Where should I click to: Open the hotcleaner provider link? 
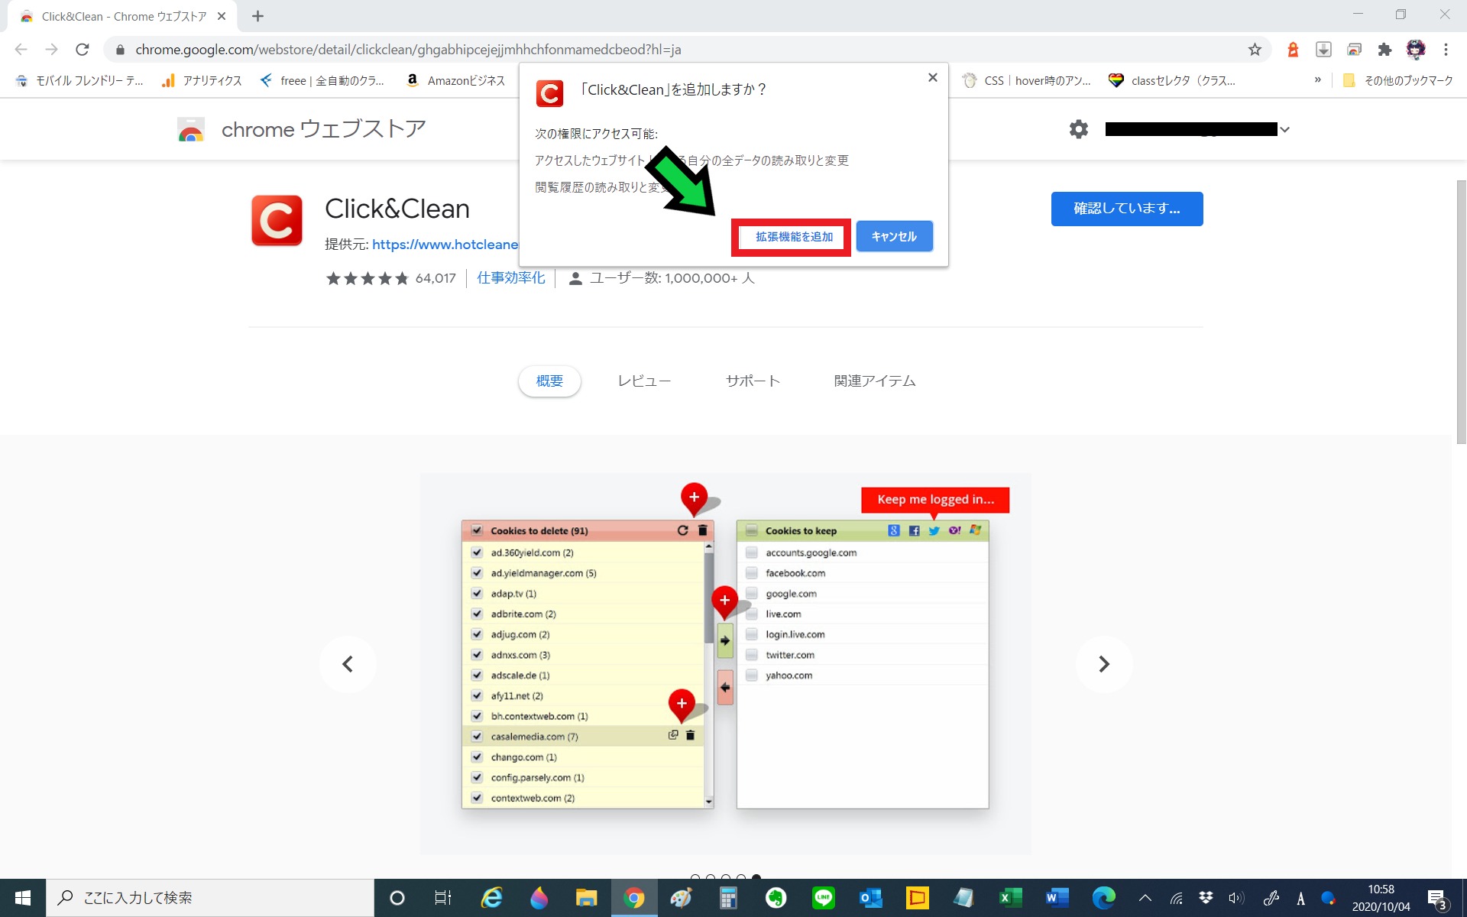[x=445, y=245]
